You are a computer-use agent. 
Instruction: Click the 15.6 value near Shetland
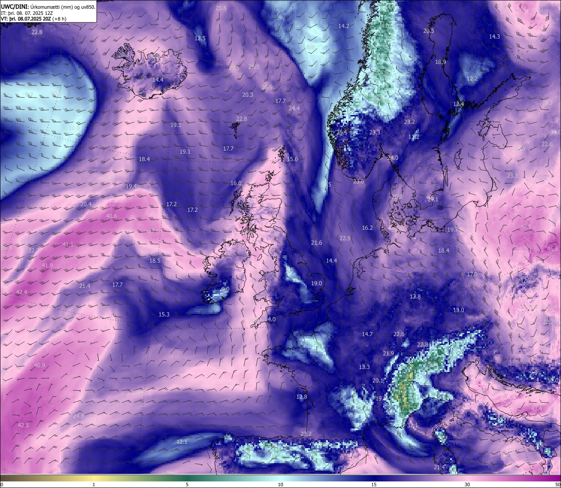tap(292, 159)
